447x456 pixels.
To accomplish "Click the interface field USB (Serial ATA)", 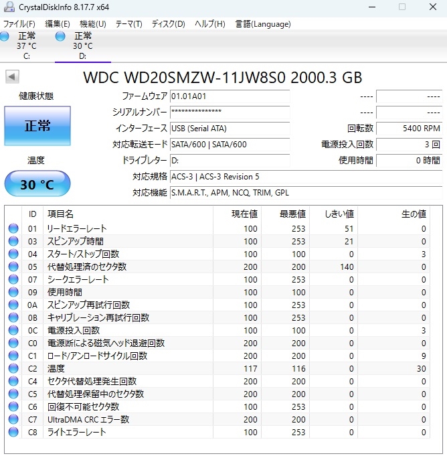I will coord(230,129).
